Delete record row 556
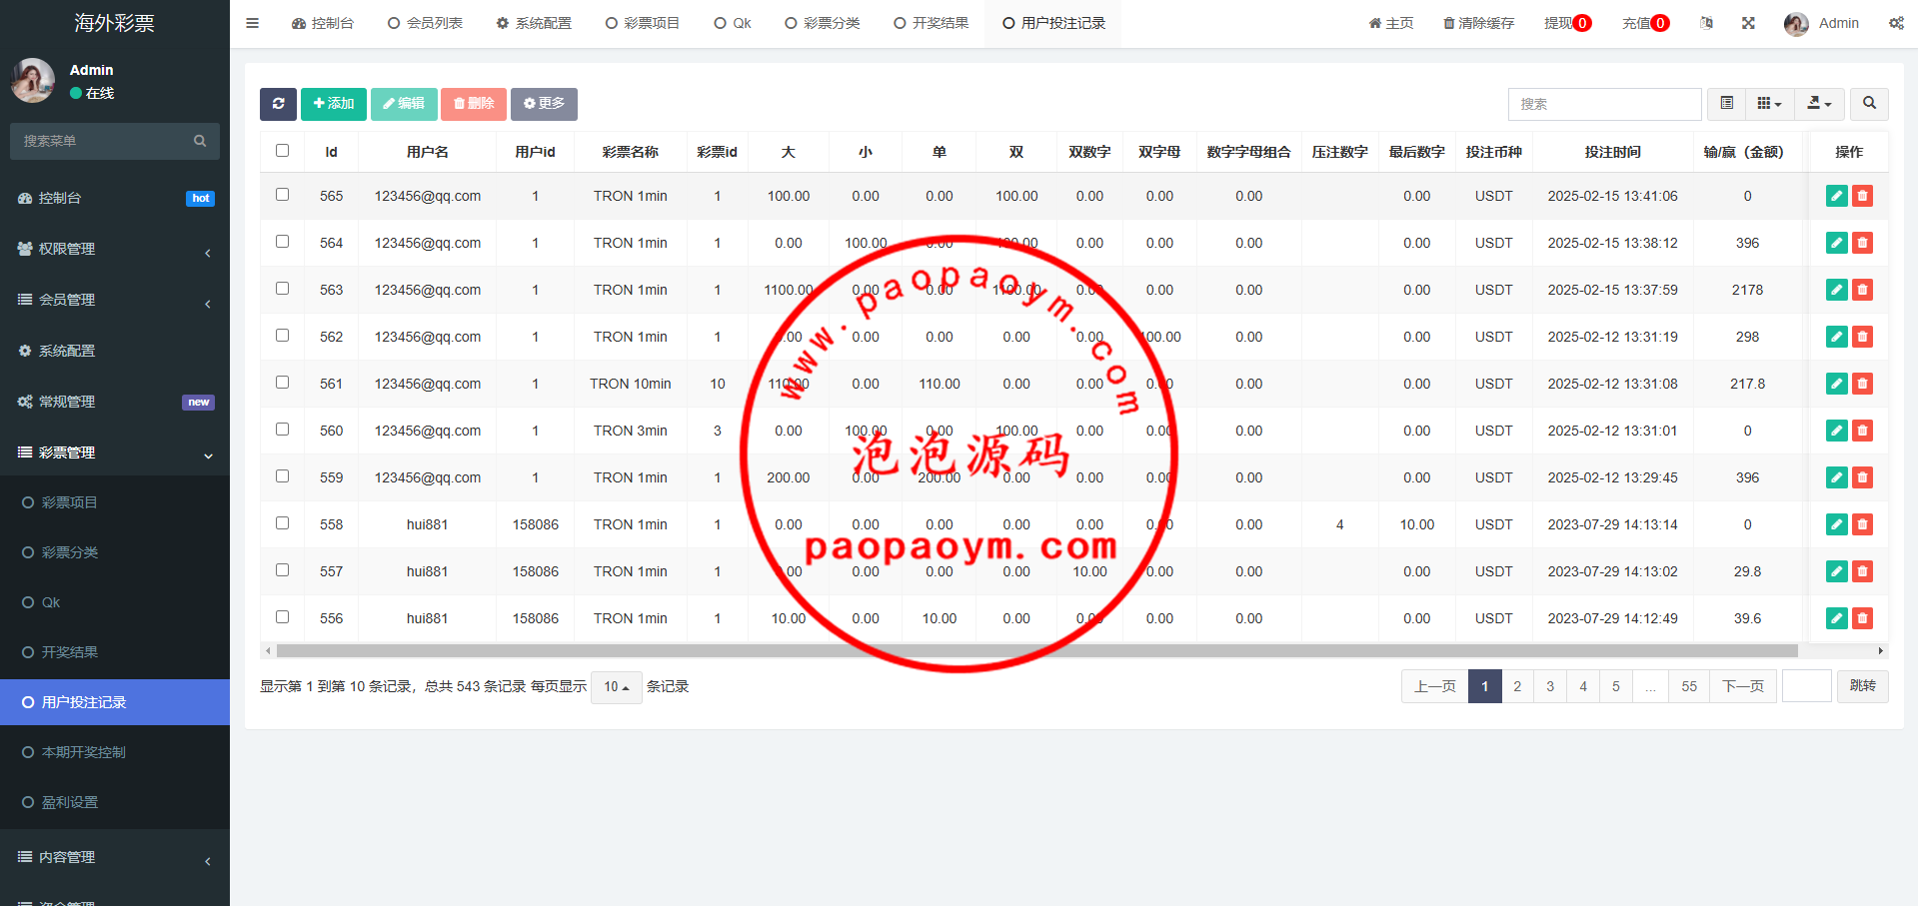 coord(1862,618)
